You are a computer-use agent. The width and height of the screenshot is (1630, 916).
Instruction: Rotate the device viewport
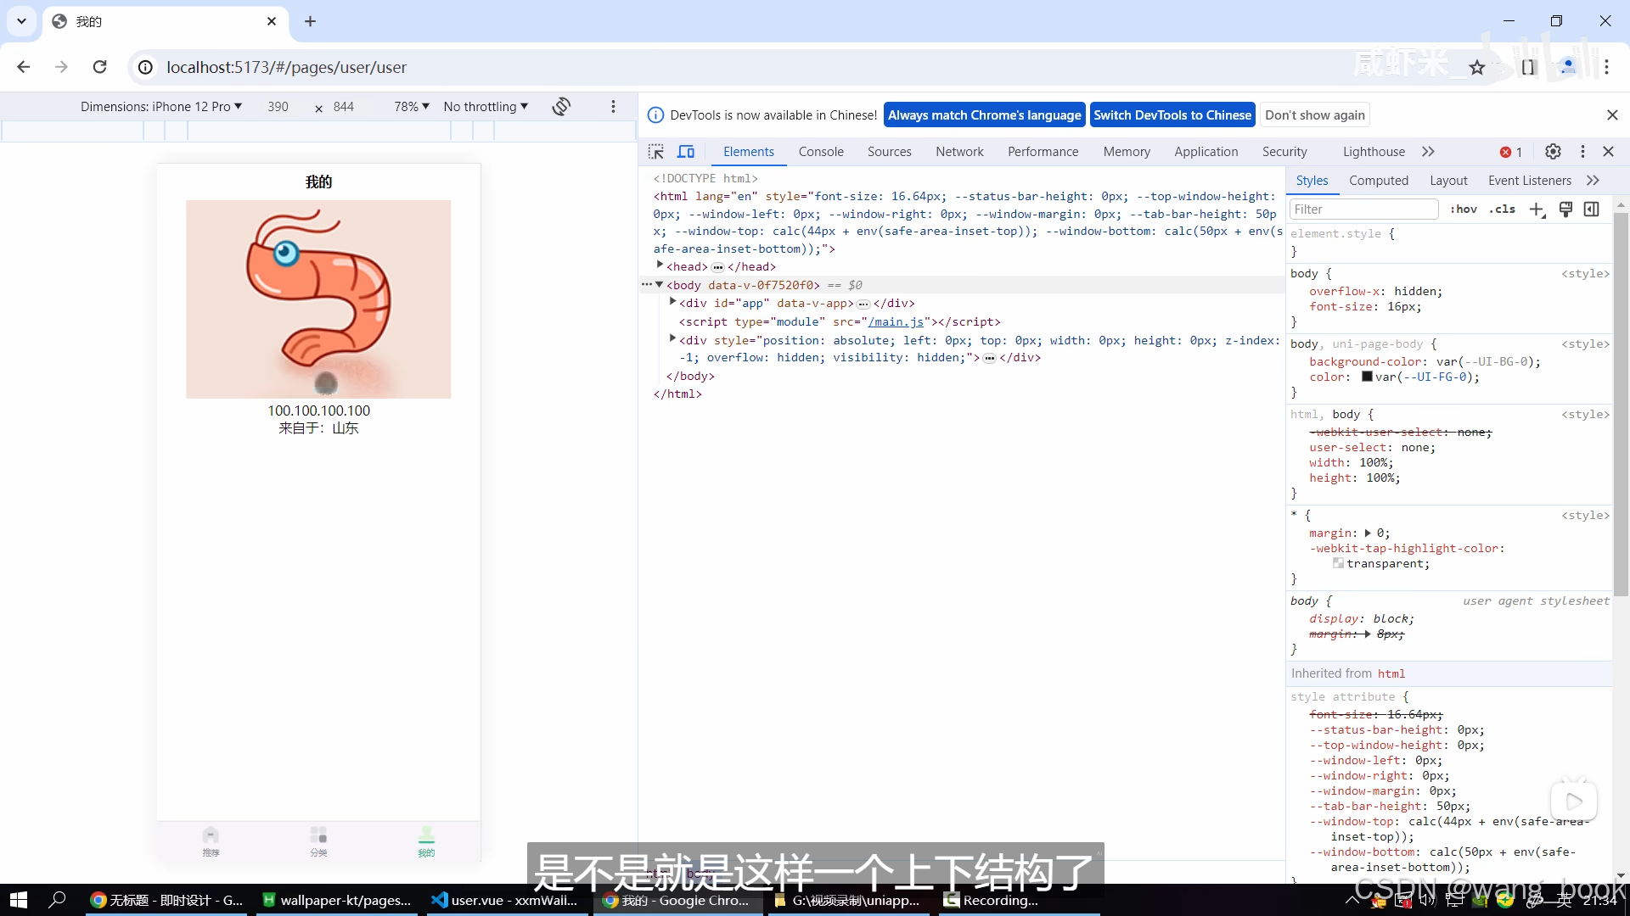click(561, 106)
